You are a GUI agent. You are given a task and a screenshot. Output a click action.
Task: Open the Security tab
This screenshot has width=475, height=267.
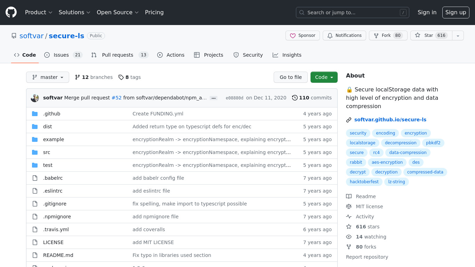[x=248, y=55]
